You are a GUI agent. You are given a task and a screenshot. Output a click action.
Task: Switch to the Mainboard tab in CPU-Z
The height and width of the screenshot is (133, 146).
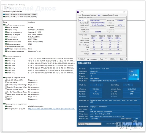pos(86,15)
